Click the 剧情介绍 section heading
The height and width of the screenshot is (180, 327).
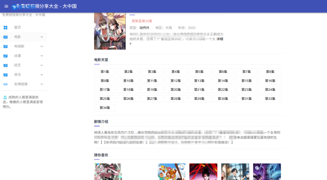click(101, 122)
